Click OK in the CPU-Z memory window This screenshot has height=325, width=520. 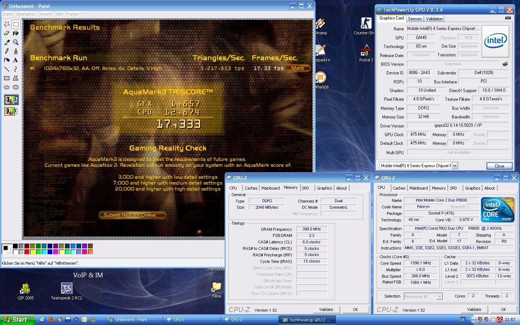pyautogui.click(x=355, y=309)
